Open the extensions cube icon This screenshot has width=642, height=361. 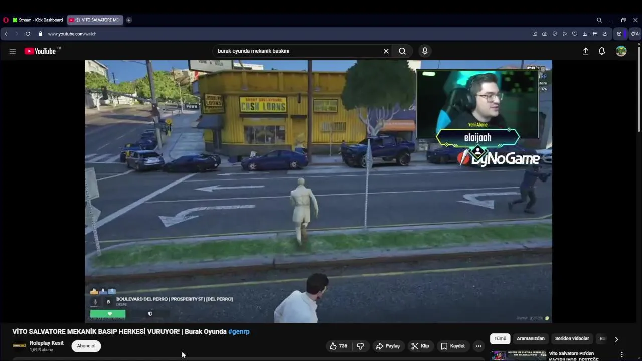619,34
